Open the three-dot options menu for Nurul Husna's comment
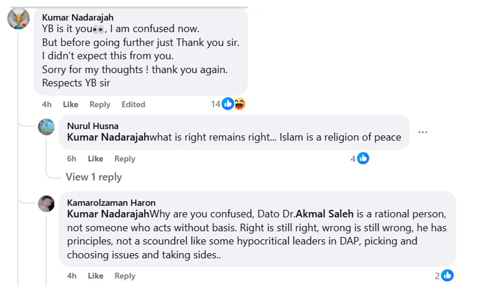 point(423,132)
